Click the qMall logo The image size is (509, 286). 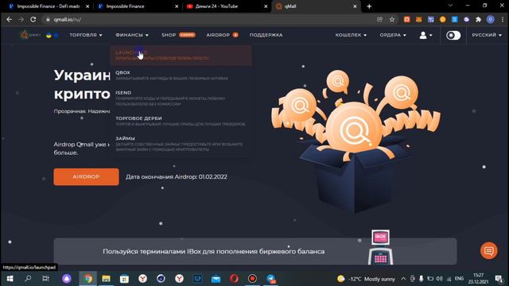coord(30,35)
